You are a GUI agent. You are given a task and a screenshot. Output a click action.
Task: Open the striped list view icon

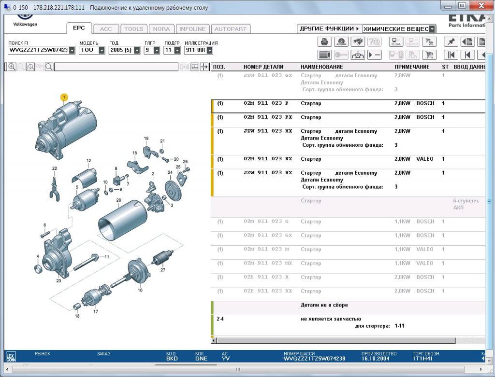tap(324, 55)
